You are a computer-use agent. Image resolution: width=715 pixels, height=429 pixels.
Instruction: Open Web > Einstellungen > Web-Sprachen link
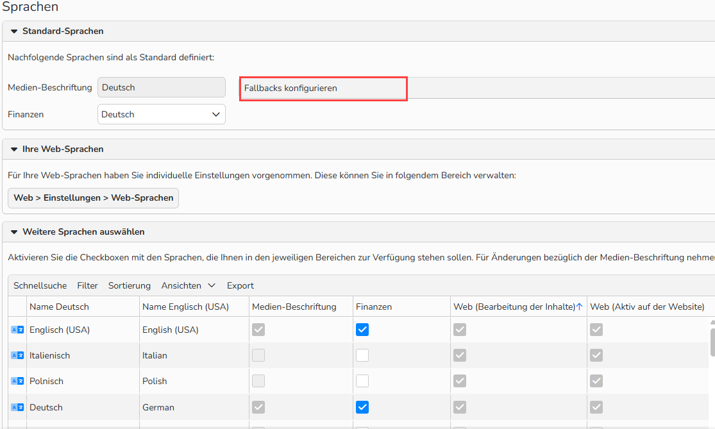coord(94,198)
